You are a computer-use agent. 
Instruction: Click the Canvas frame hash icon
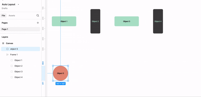click(3, 43)
